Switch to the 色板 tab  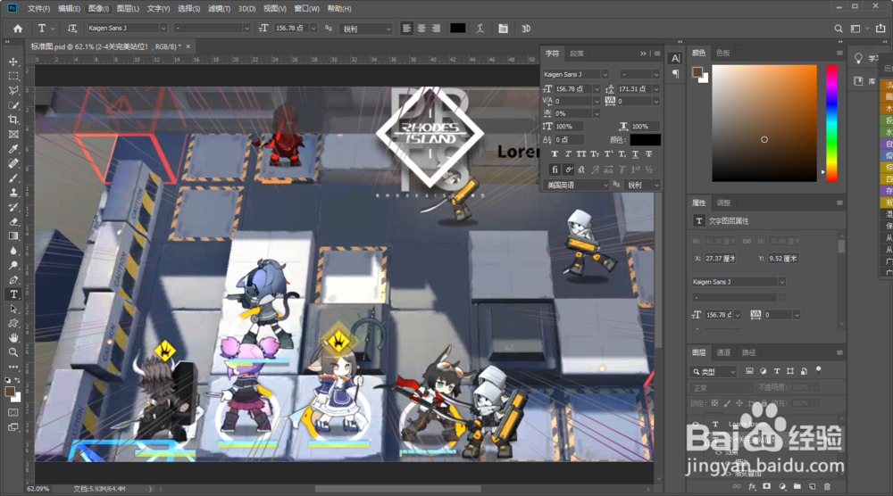723,53
